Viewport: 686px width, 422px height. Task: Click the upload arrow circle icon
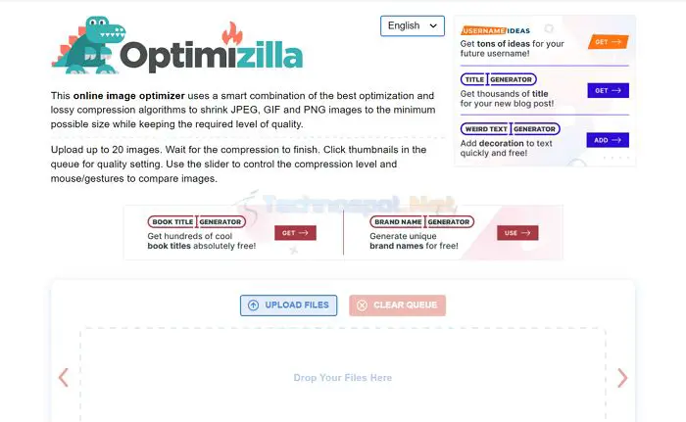coord(253,305)
